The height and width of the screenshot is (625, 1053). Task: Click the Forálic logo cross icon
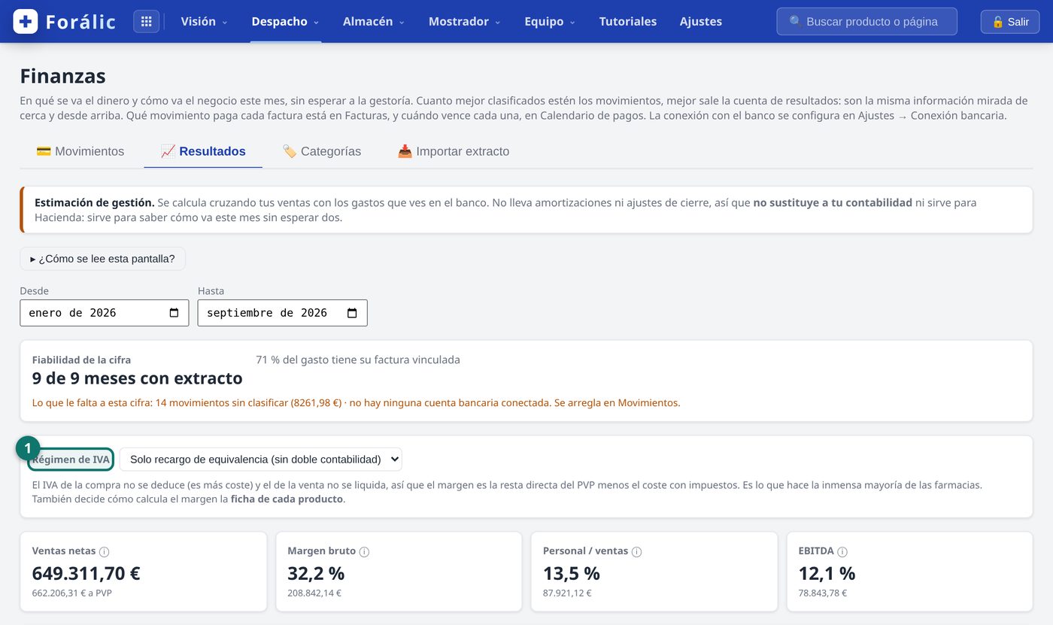[x=26, y=21]
